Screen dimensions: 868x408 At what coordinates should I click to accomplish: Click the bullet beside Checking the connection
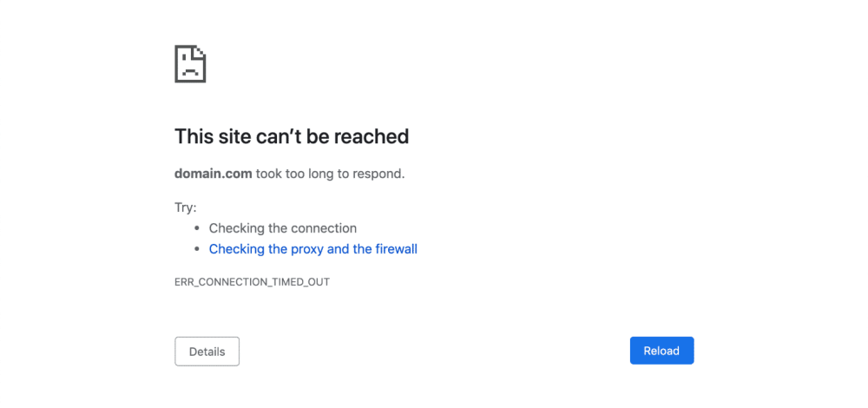197,229
